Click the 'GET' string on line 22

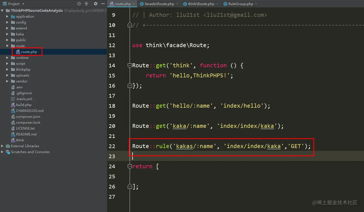(296, 146)
